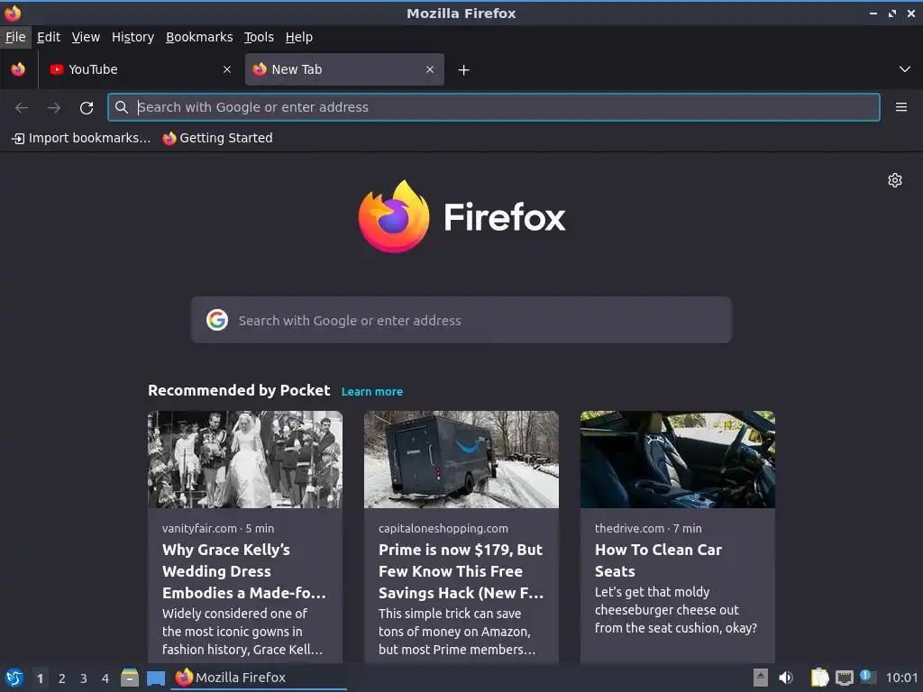Switch to the YouTube tab

(142, 69)
